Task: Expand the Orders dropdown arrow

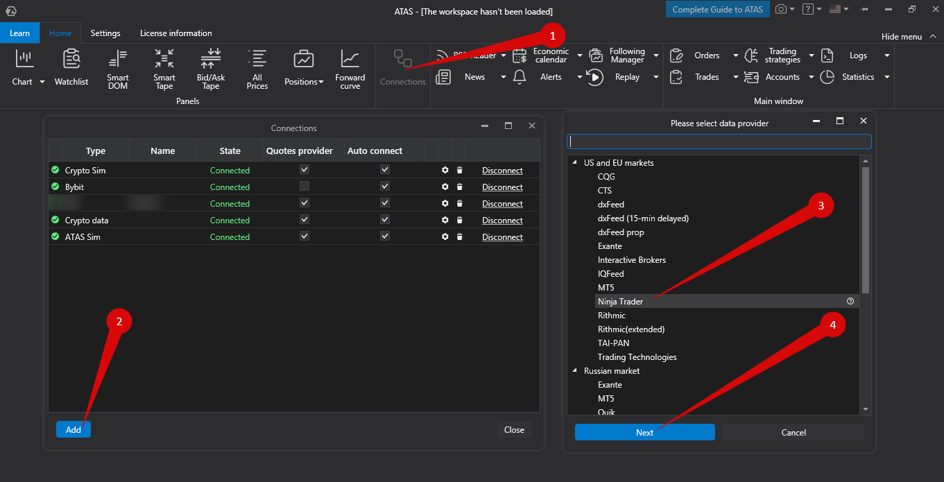Action: (736, 55)
